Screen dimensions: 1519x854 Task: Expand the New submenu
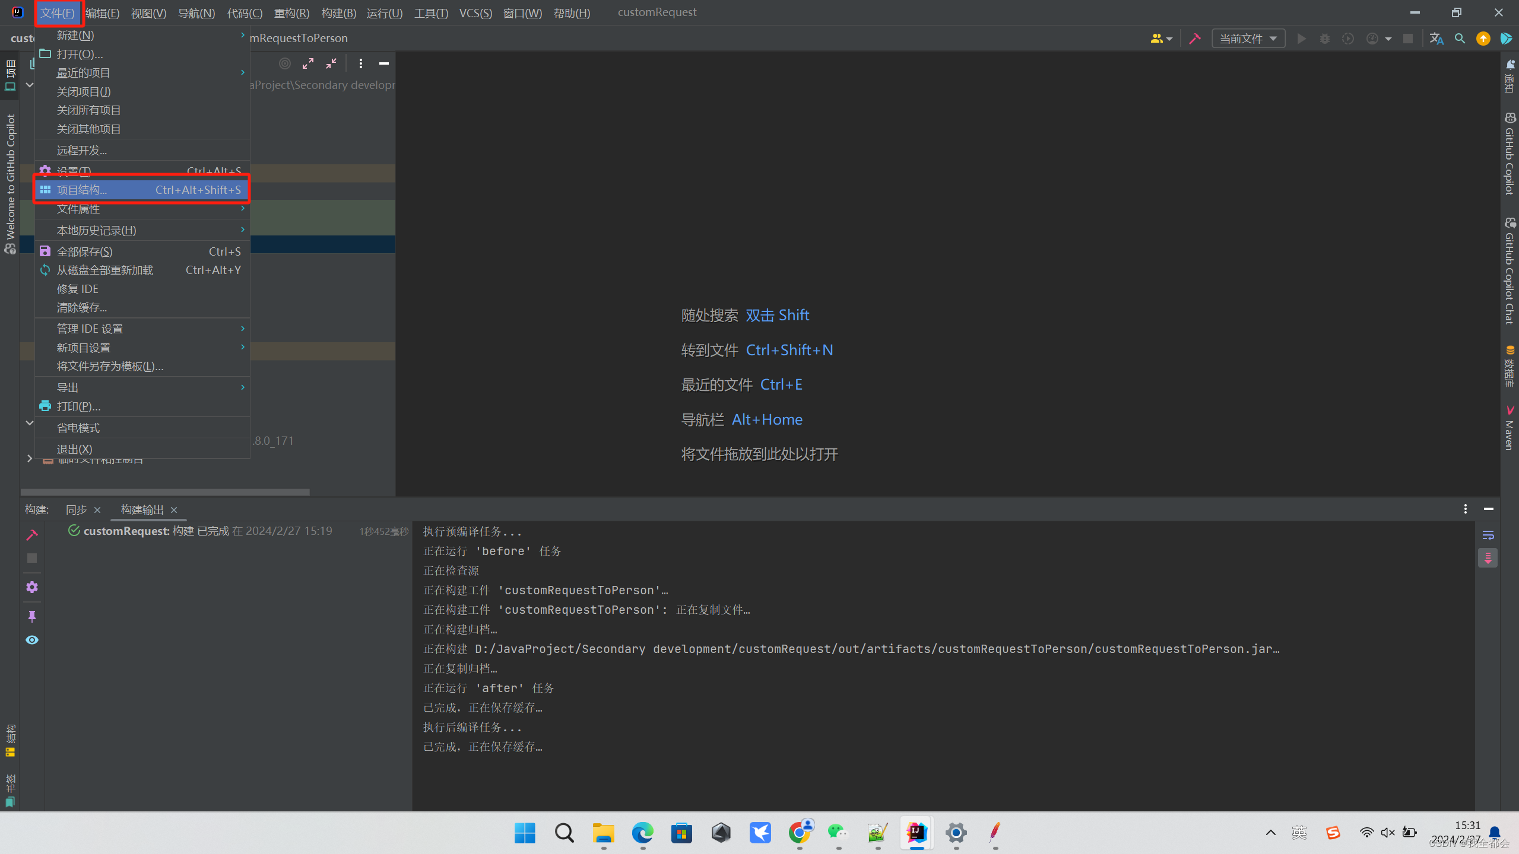[x=142, y=36]
